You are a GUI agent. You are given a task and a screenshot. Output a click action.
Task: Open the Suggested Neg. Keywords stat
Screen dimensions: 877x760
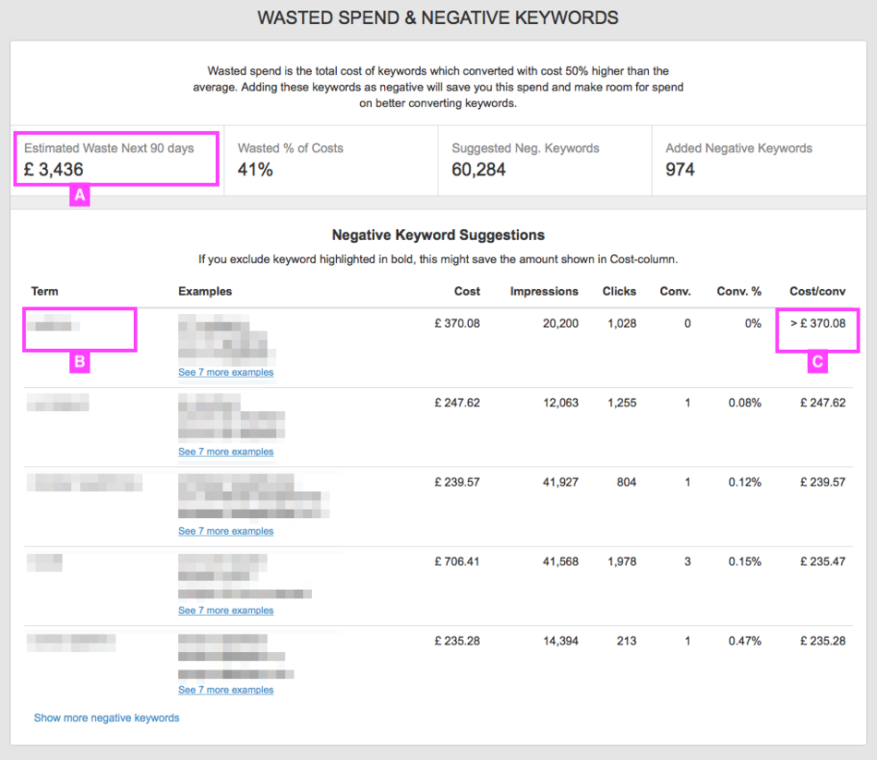(x=544, y=159)
